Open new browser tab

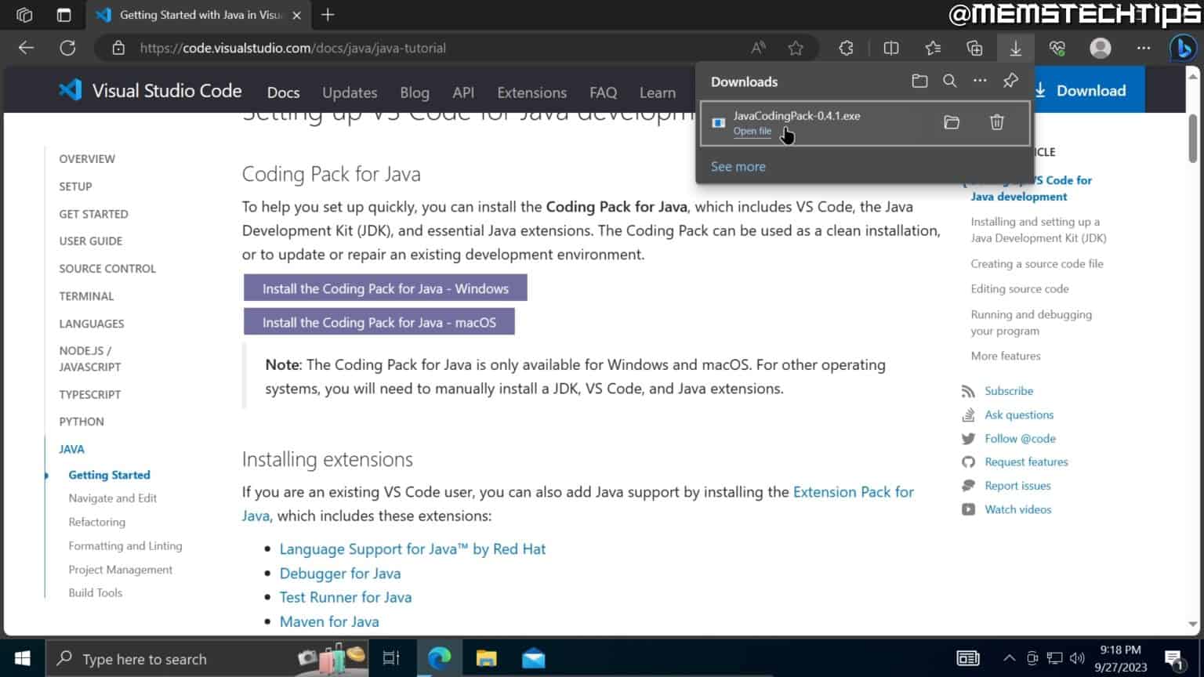328,15
